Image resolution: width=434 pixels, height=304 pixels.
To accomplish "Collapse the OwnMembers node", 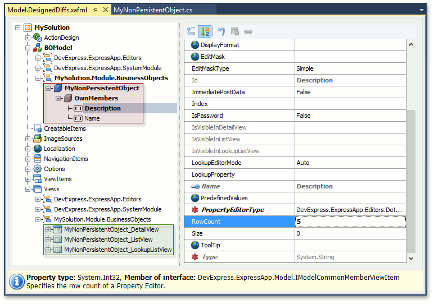I will (58, 98).
